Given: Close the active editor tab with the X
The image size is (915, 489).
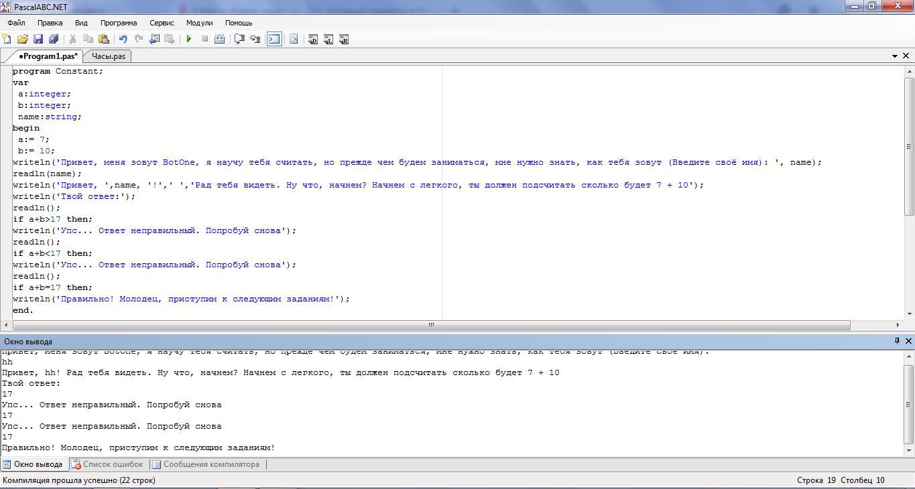Looking at the screenshot, I should 906,56.
